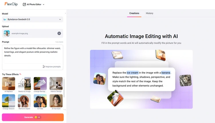This screenshot has width=215, height=123.
Task: Click the sneaker photo tile in preview
Action: (x=115, y=98)
